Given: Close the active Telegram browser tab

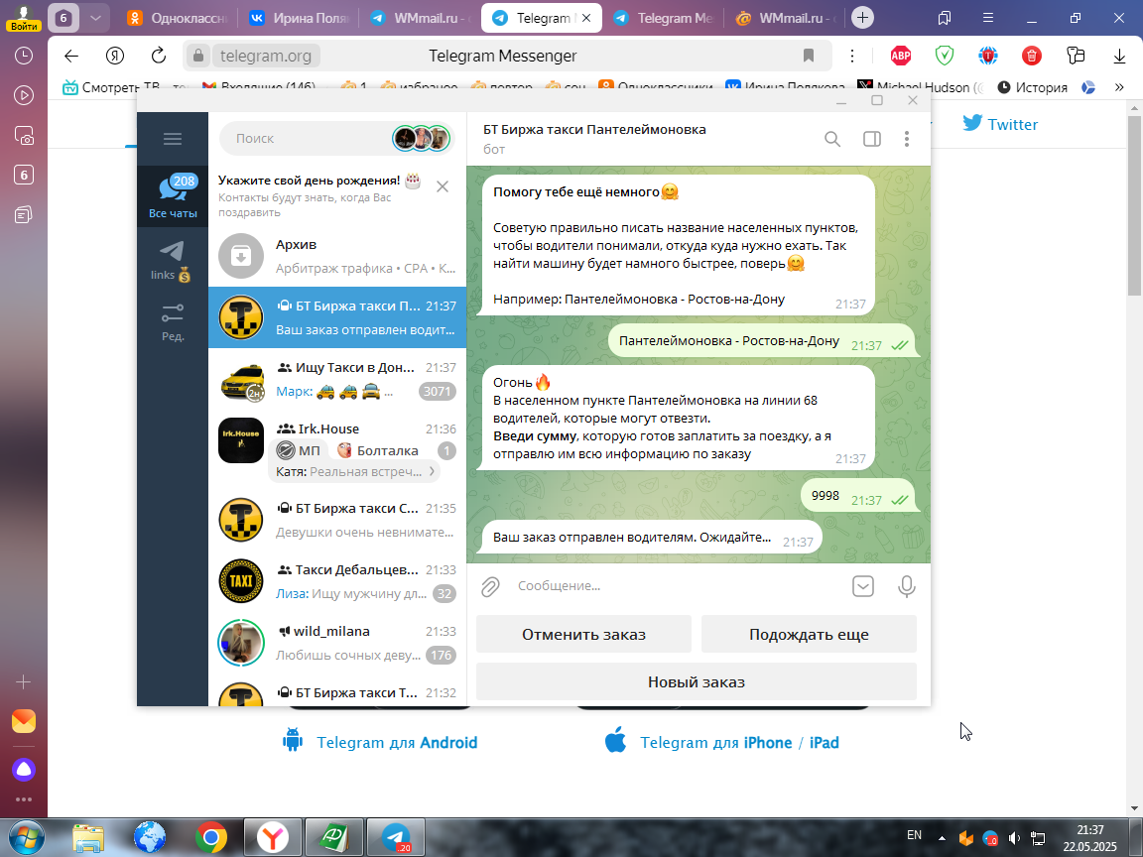Looking at the screenshot, I should [x=586, y=18].
